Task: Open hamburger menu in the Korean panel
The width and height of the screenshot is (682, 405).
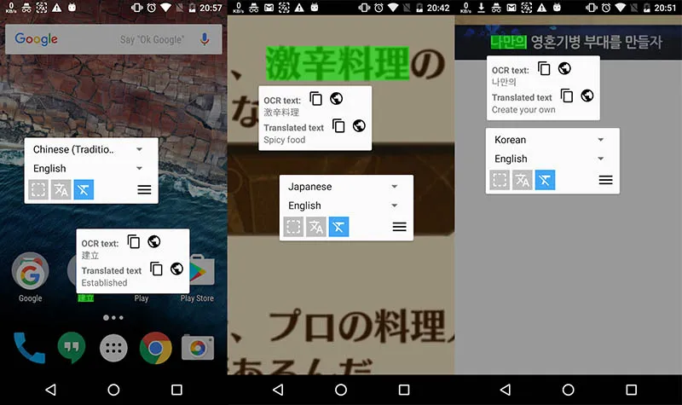Action: pos(605,180)
